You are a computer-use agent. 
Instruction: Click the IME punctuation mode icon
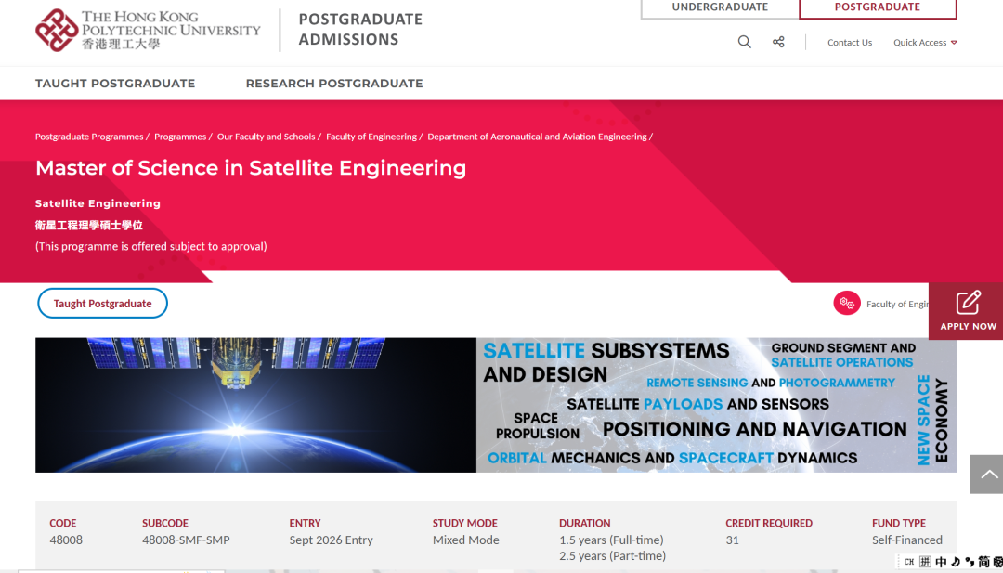tap(970, 562)
